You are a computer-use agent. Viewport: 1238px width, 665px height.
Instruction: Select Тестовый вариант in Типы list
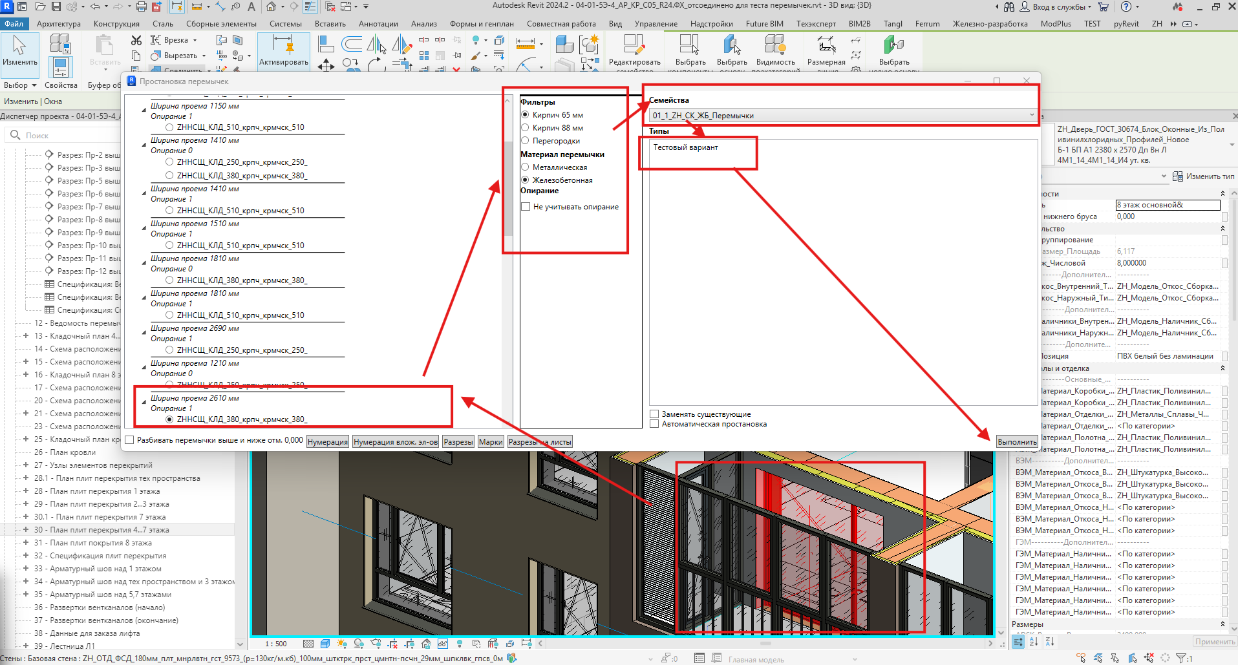click(x=685, y=147)
